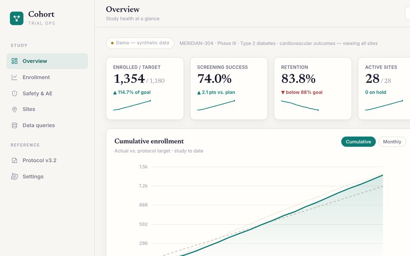Click 'Study health at a glance' subtitle
The height and width of the screenshot is (256, 410).
click(x=133, y=19)
